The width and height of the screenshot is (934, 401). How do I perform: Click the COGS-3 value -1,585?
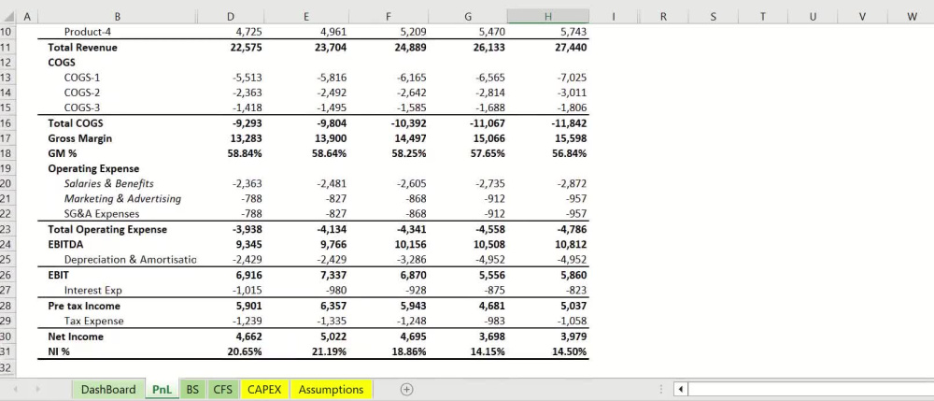coord(389,107)
